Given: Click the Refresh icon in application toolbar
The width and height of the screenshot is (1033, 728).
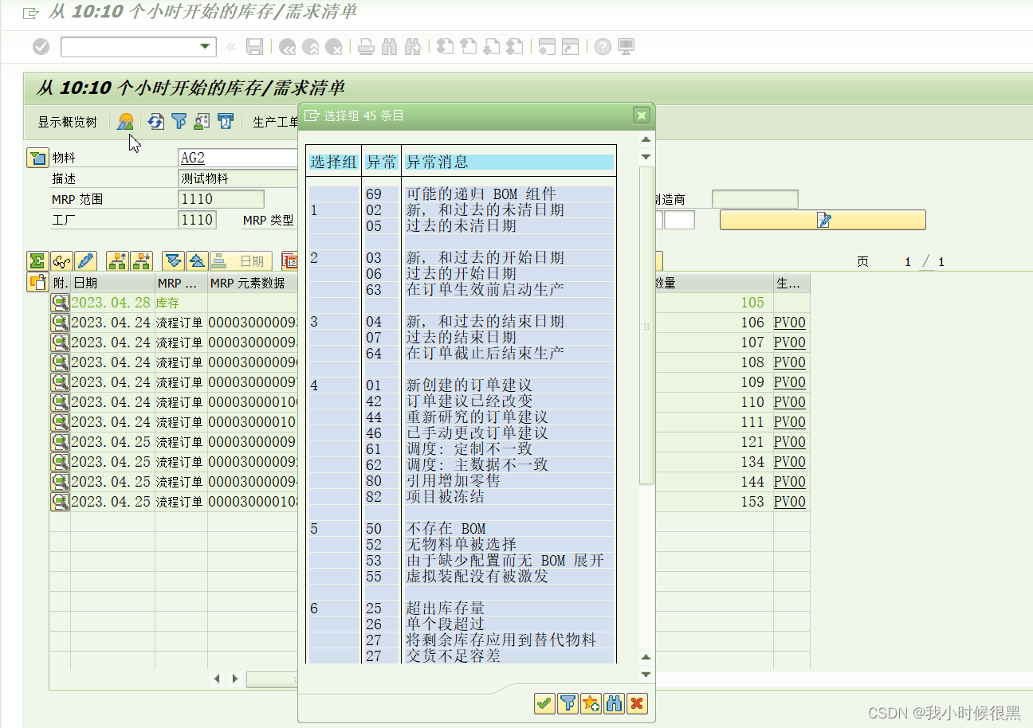Looking at the screenshot, I should pyautogui.click(x=156, y=121).
